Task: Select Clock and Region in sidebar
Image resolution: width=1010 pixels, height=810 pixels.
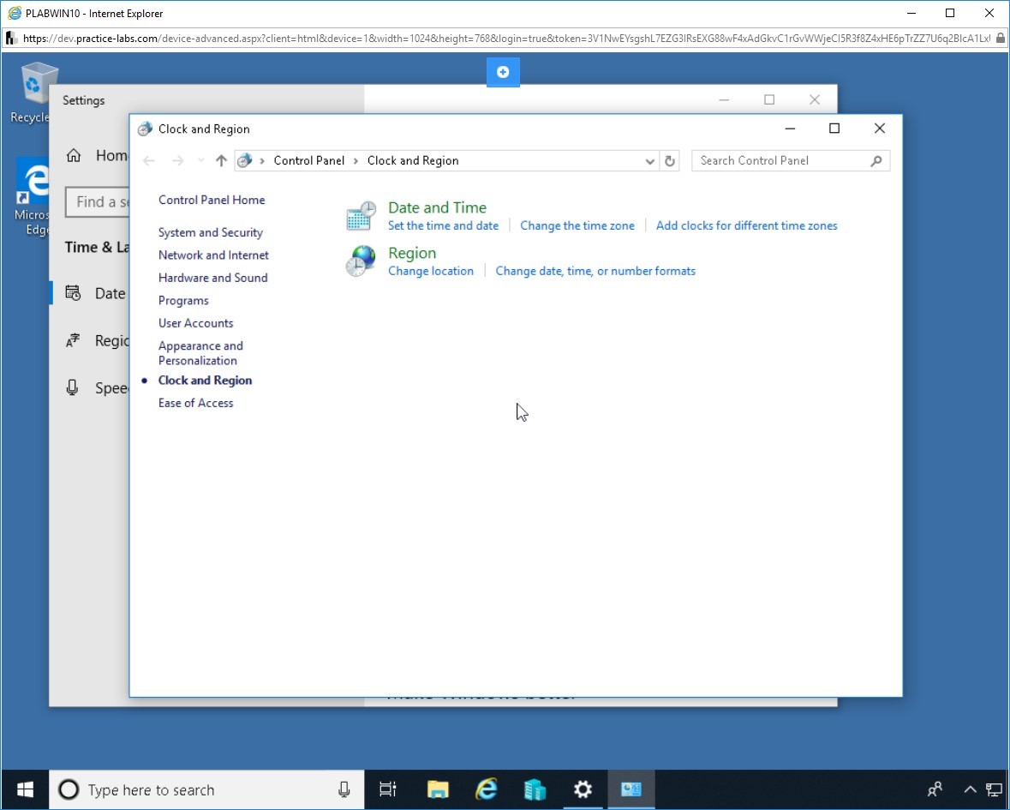Action: click(205, 381)
